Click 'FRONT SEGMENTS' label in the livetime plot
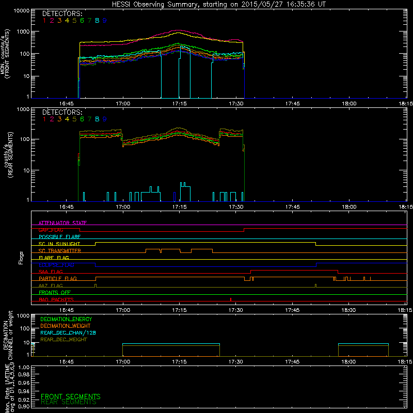 point(71,396)
